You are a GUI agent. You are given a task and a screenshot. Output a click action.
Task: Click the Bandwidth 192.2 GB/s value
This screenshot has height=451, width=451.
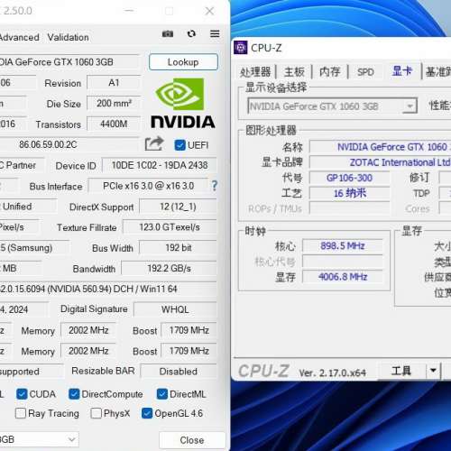[x=169, y=268]
